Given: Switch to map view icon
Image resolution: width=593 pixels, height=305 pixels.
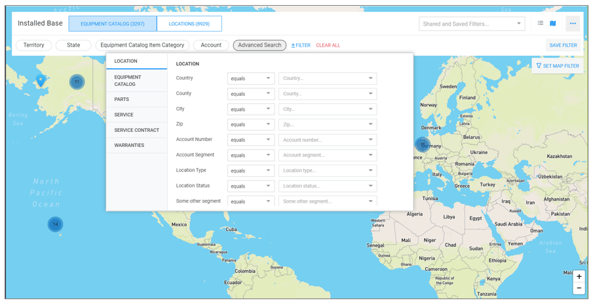Looking at the screenshot, I should click(552, 24).
